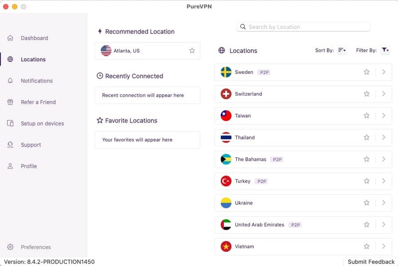Open the Filter By dropdown

point(385,50)
